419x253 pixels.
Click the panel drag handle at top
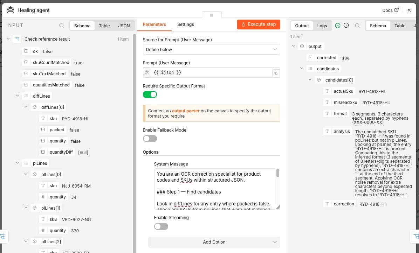(x=212, y=15)
